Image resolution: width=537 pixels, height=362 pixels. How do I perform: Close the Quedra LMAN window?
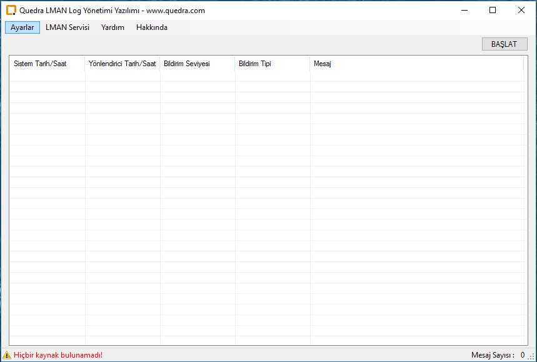(521, 10)
